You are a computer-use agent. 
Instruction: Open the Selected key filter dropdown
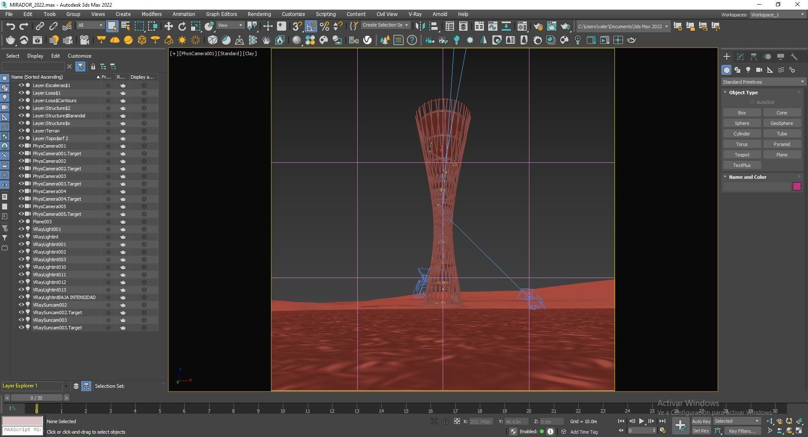(x=737, y=421)
